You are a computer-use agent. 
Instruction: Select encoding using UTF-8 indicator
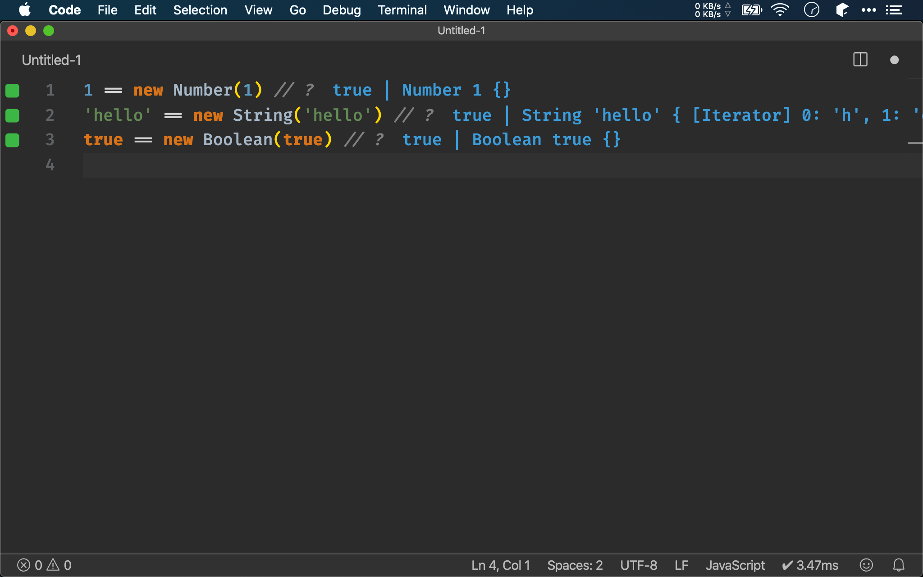pyautogui.click(x=638, y=565)
